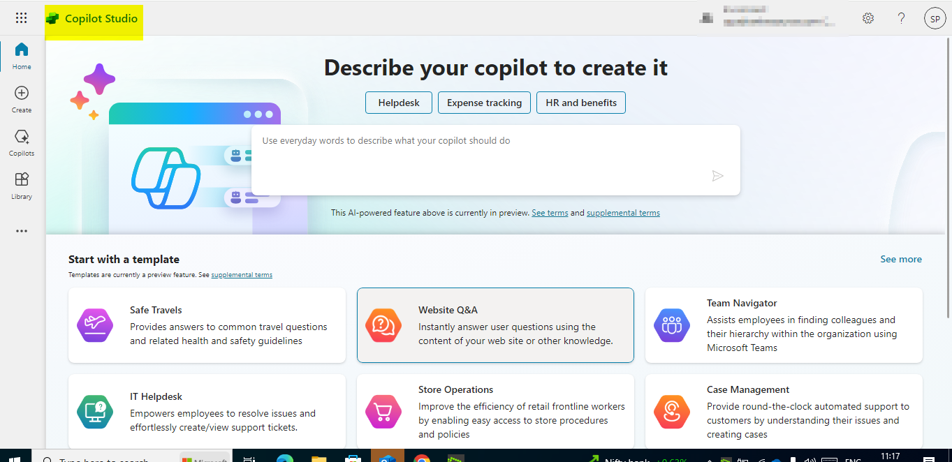Open the Help question mark icon
This screenshot has height=462, width=952.
pyautogui.click(x=902, y=18)
